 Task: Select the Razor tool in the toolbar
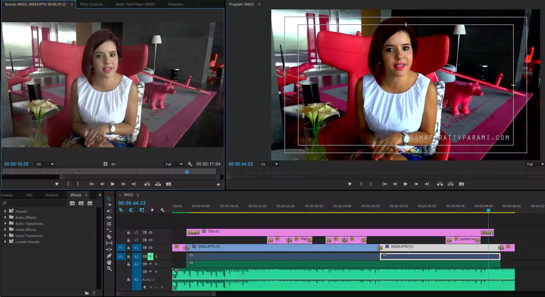pyautogui.click(x=109, y=237)
